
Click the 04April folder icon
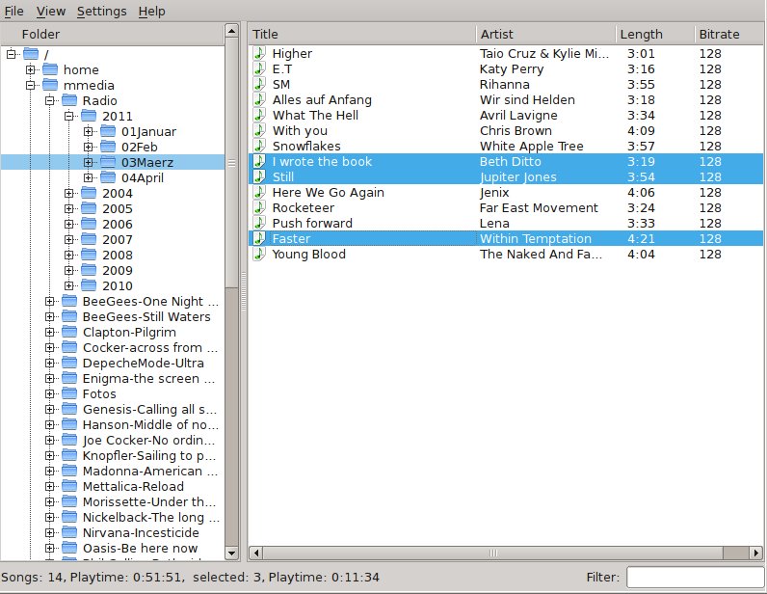108,177
